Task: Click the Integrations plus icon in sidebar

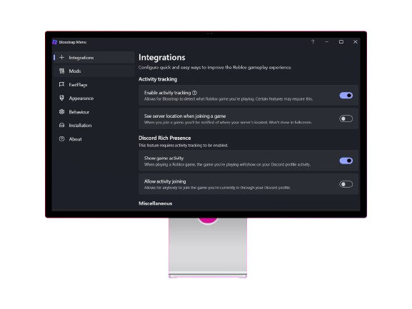Action: tap(61, 57)
